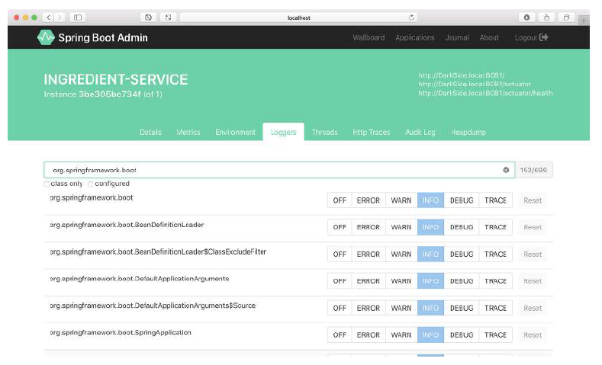Image resolution: width=602 pixels, height=365 pixels.
Task: Enable the class only checkbox
Action: coord(47,184)
